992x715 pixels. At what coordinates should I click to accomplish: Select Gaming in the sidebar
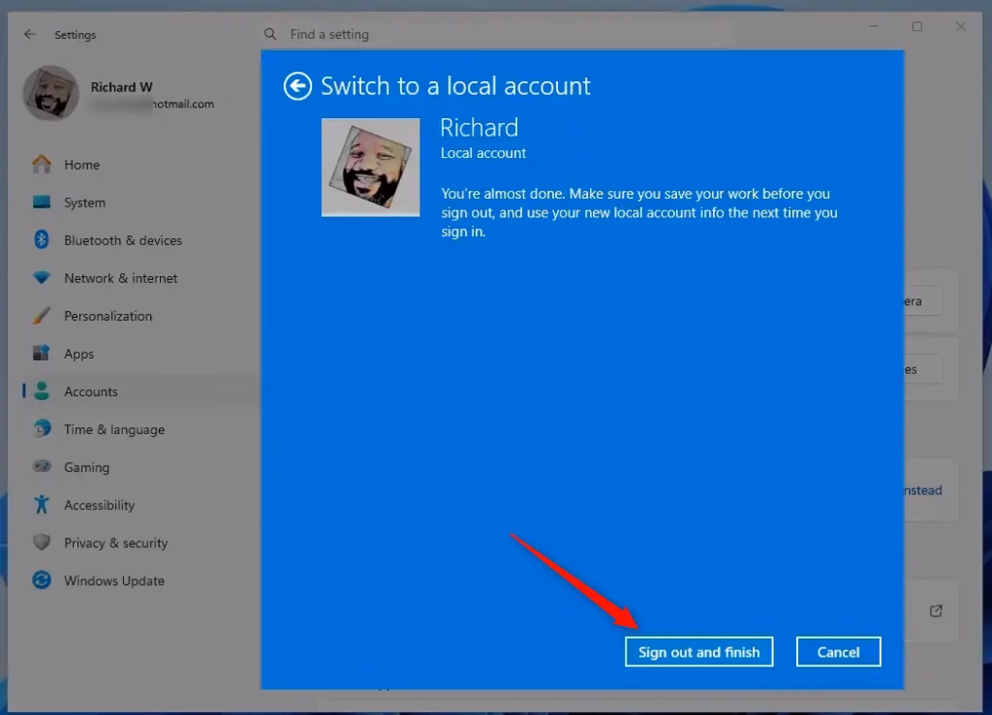86,467
